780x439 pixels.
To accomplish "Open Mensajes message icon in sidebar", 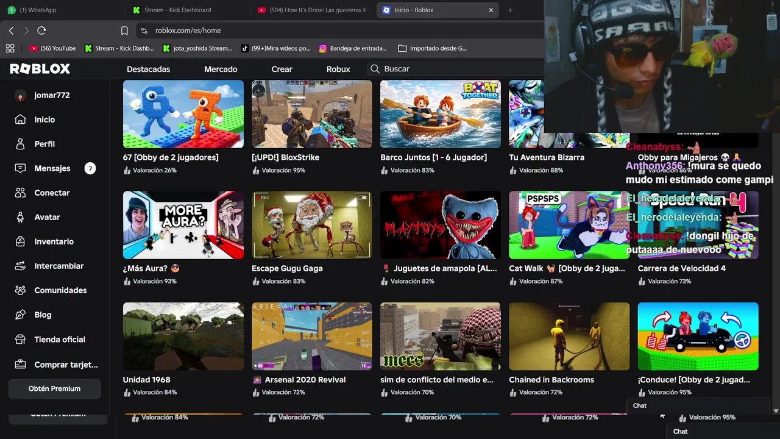I will click(x=20, y=168).
